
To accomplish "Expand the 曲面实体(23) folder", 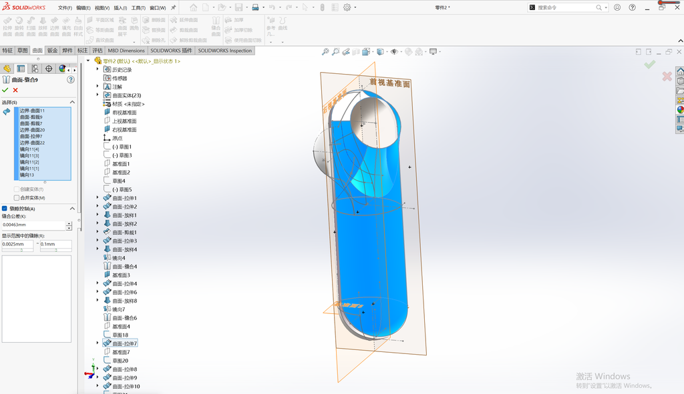I will point(98,95).
